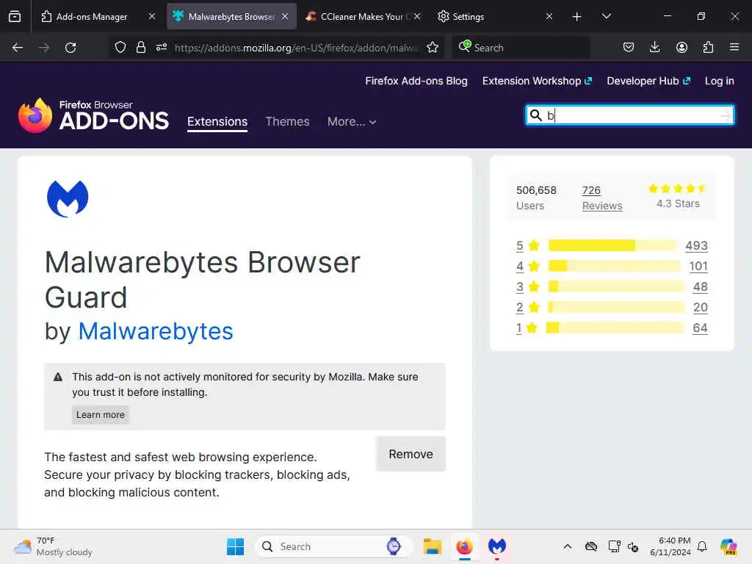752x564 pixels.
Task: Open Copilot preview icon in taskbar
Action: click(x=728, y=546)
